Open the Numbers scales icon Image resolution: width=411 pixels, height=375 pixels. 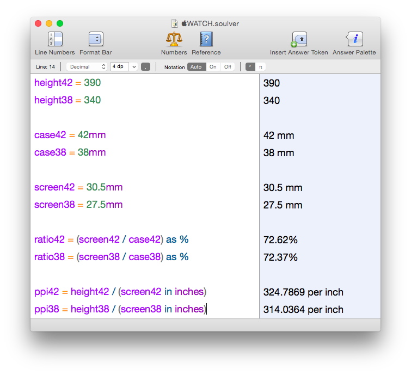[x=174, y=39]
